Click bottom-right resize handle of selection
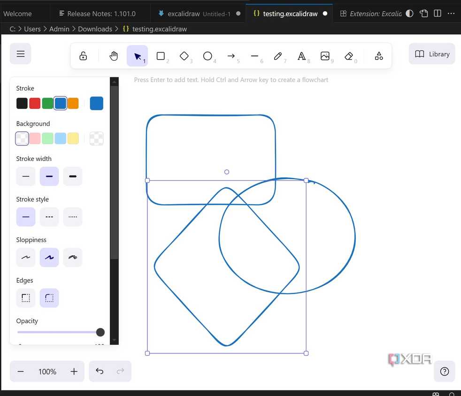Screen dimensions: 461x396 306,353
